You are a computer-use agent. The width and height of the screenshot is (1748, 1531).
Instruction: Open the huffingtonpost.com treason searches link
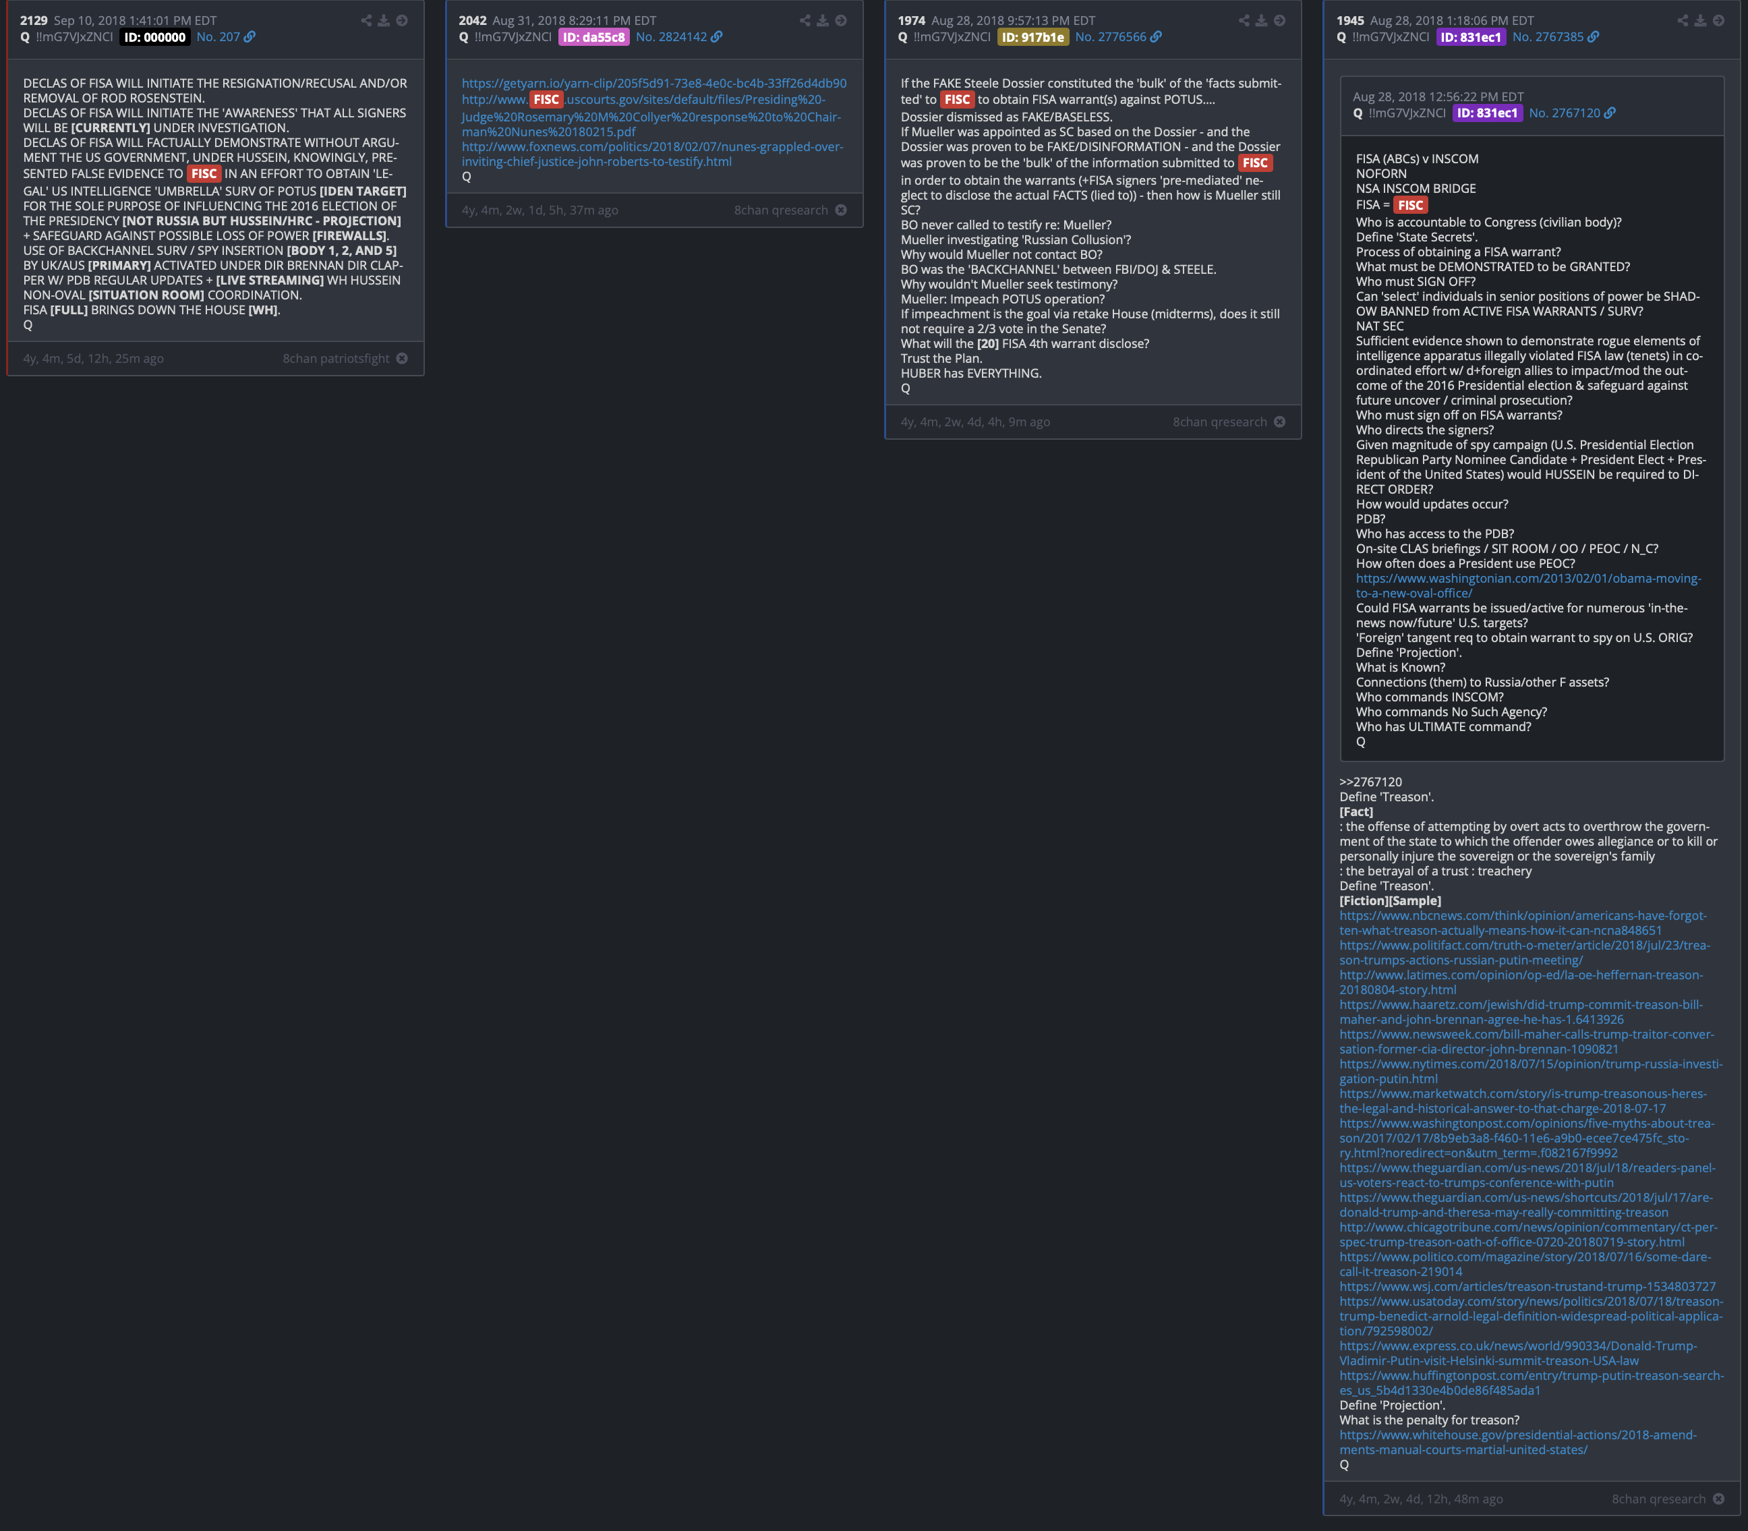coord(1532,1383)
